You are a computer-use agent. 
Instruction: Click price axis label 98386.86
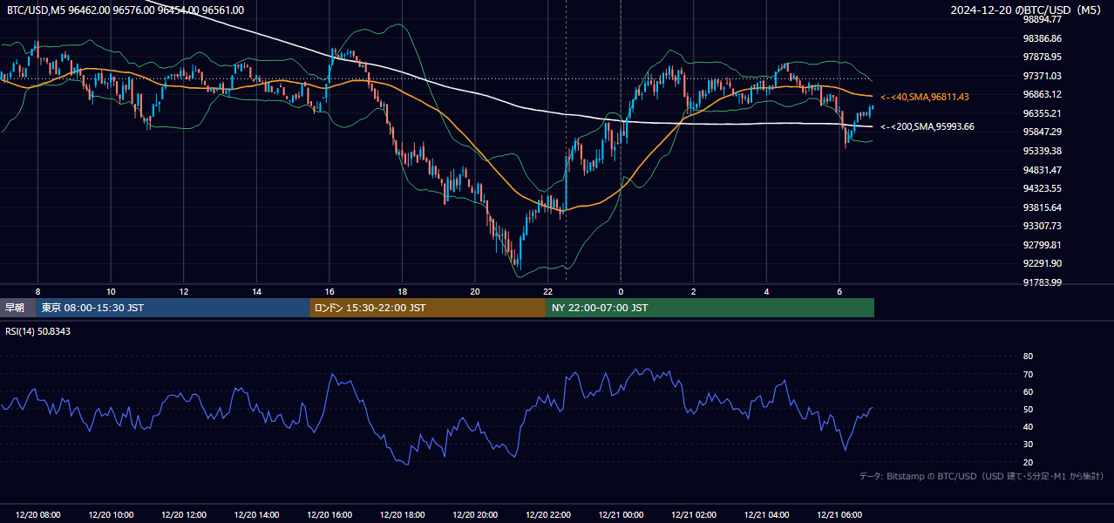tap(1043, 38)
